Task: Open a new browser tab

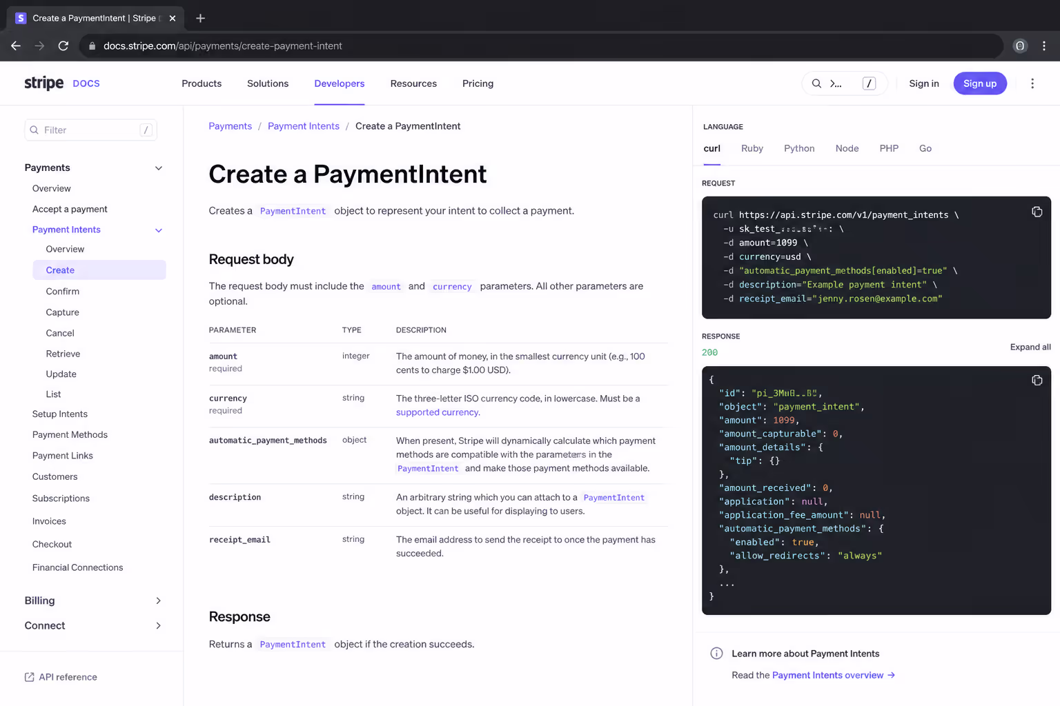Action: click(x=200, y=18)
